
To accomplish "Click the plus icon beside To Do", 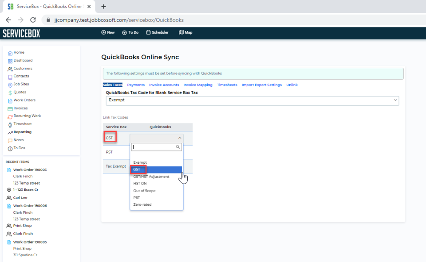I will click(124, 32).
